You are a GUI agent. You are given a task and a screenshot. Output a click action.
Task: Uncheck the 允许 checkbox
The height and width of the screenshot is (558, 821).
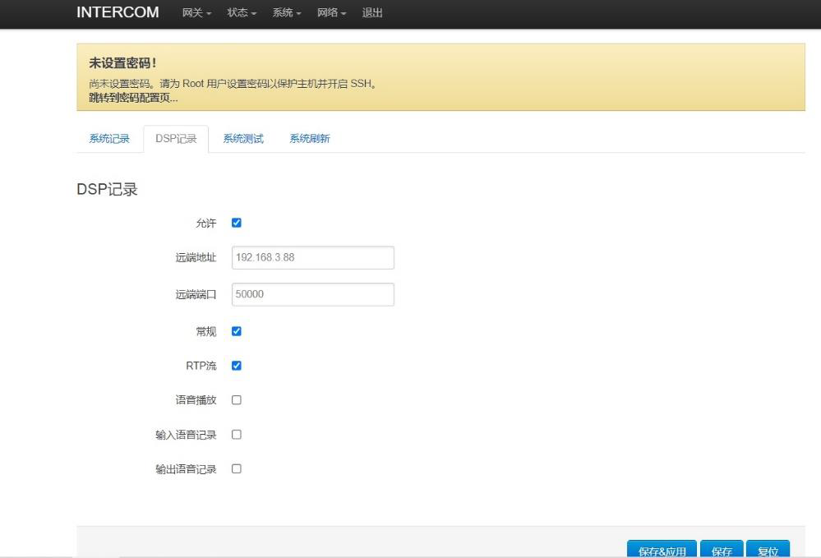pyautogui.click(x=237, y=223)
